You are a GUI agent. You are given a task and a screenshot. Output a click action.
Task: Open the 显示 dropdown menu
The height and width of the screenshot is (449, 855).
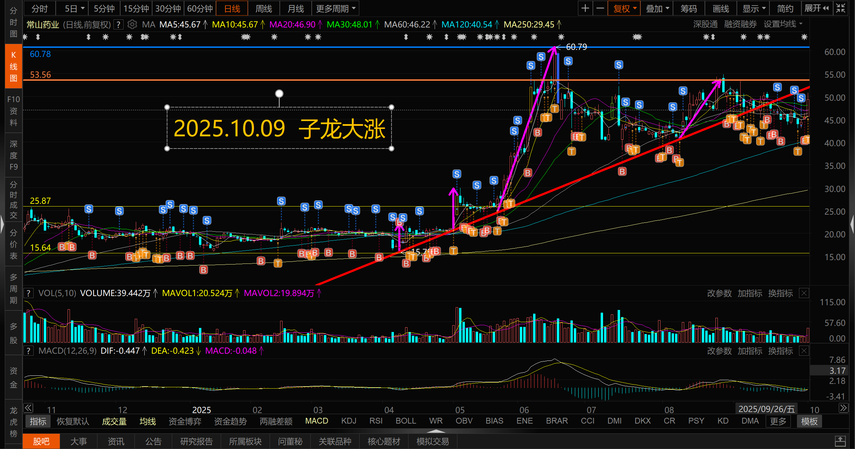pyautogui.click(x=753, y=8)
